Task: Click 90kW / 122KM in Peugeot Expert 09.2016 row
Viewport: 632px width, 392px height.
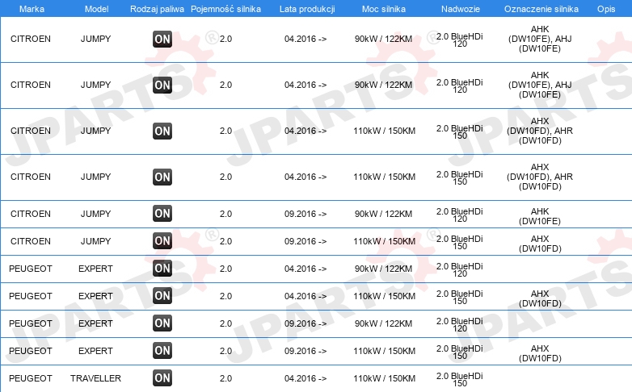Action: point(383,323)
